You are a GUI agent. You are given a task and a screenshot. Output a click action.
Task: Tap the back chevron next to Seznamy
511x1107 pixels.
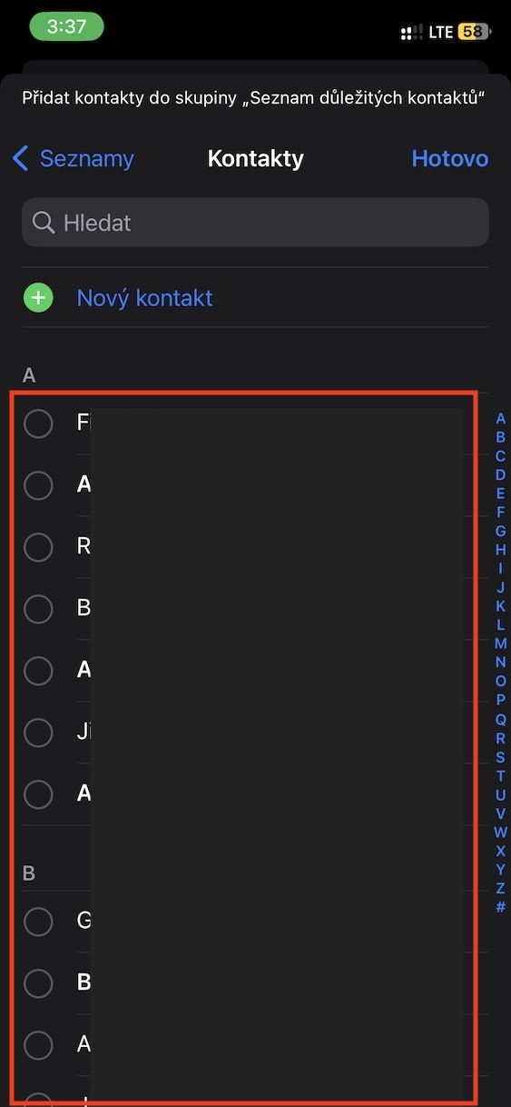[20, 159]
